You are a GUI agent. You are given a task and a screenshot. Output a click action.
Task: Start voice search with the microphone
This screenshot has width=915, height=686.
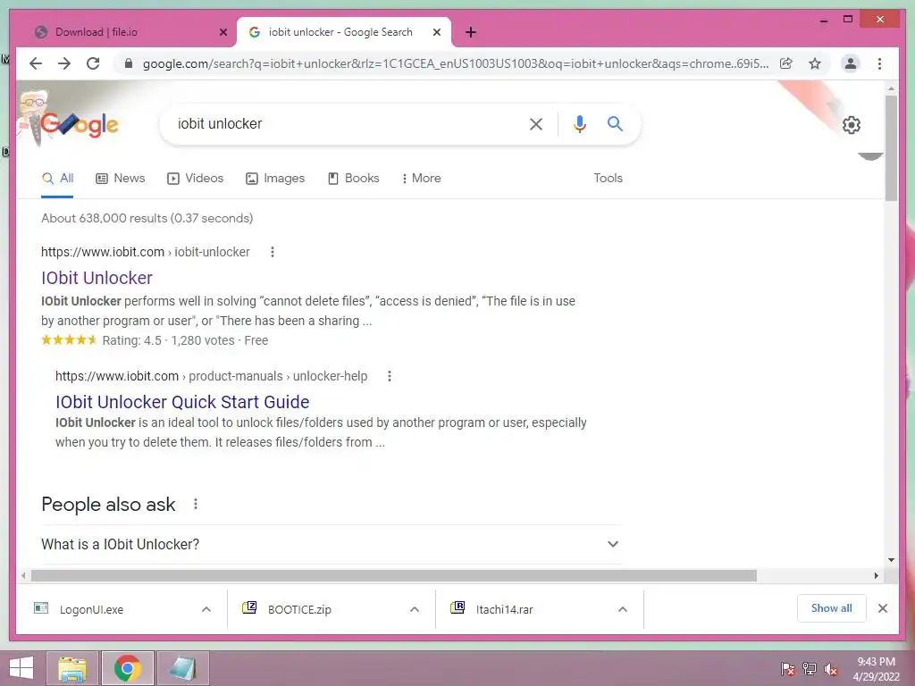pos(579,123)
